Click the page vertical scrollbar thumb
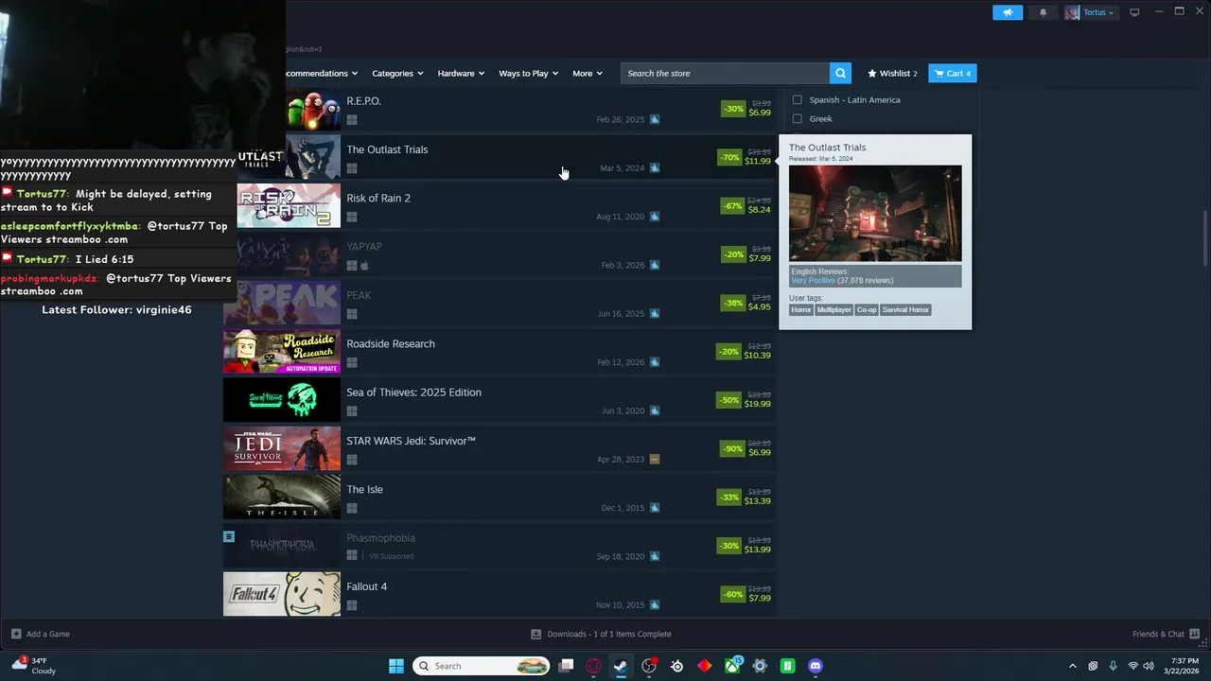 point(1205,238)
